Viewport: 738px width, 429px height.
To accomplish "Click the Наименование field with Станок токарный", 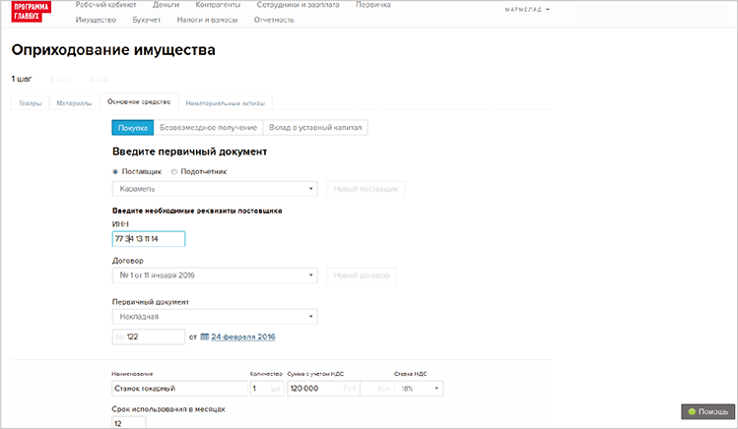I will [x=178, y=389].
